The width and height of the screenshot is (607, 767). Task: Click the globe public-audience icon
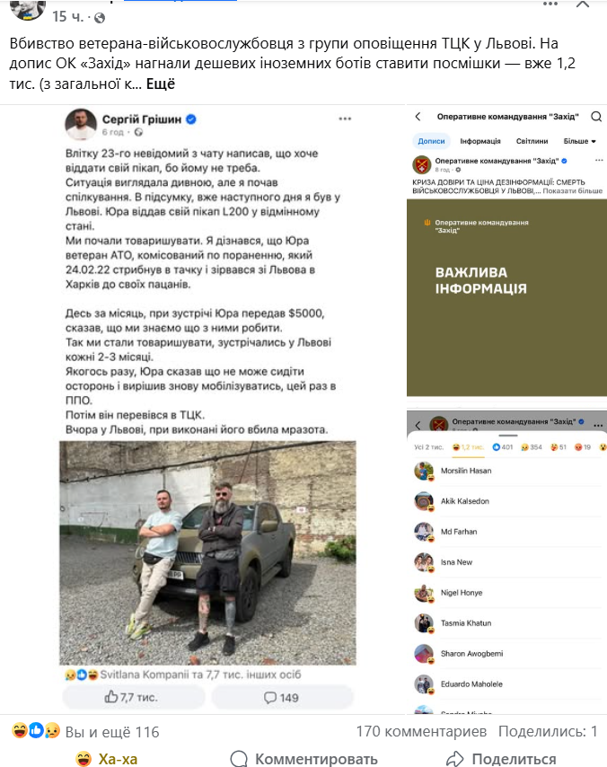100,18
